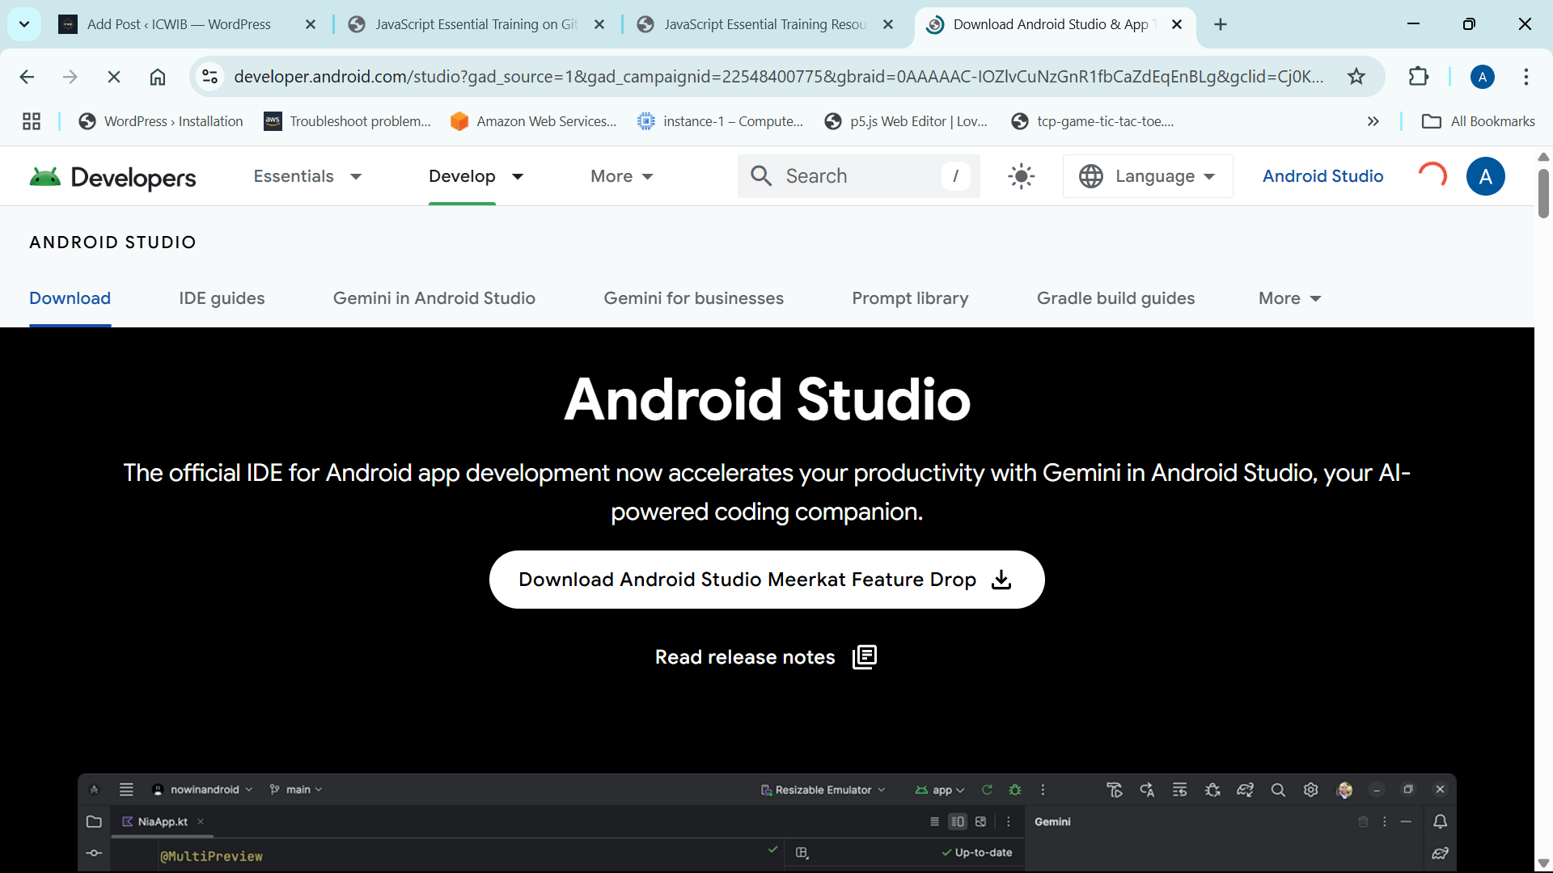The image size is (1553, 873).
Task: Expand the top More dropdown menu
Action: 622,176
